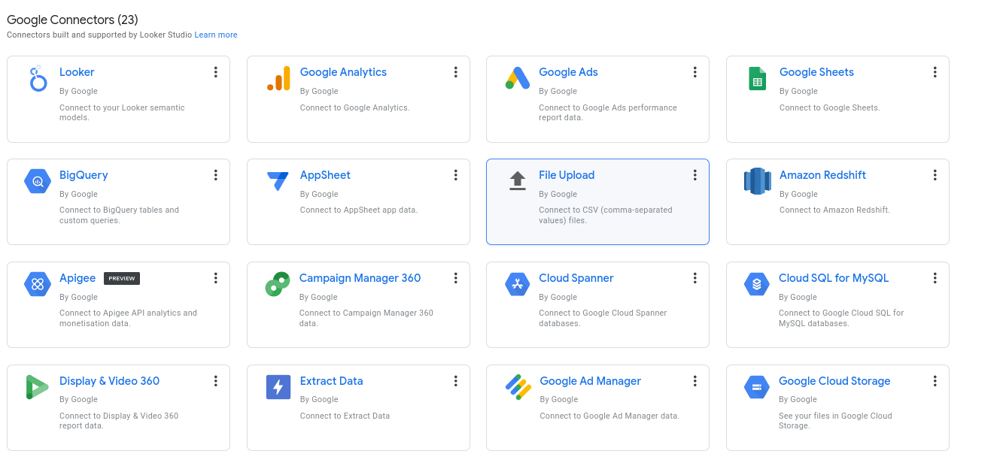Screen dimensions: 1006x463
Task: Expand the File Upload overflow menu
Action: [x=694, y=175]
